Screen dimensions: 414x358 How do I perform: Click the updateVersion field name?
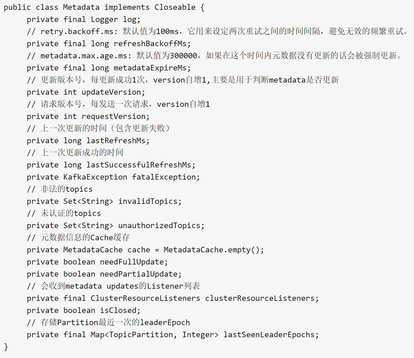(111, 92)
